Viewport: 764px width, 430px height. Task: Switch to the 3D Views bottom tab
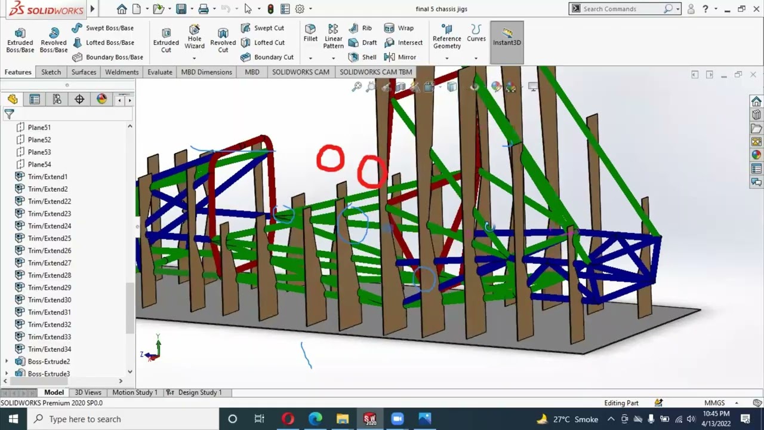pos(88,392)
